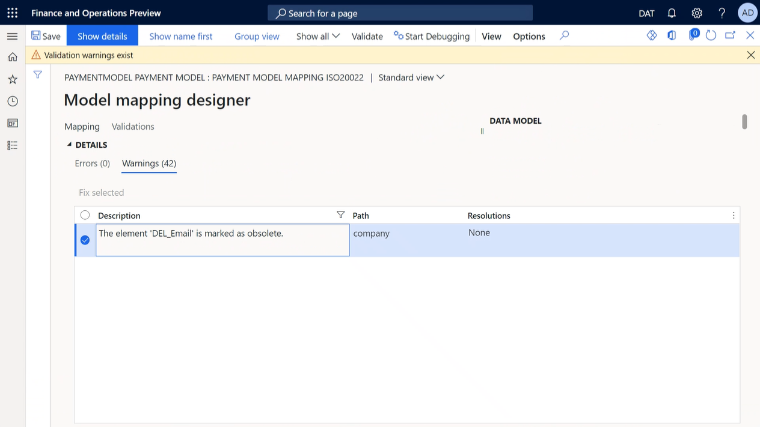760x427 pixels.
Task: Refresh the page with the refresh icon
Action: pyautogui.click(x=711, y=35)
